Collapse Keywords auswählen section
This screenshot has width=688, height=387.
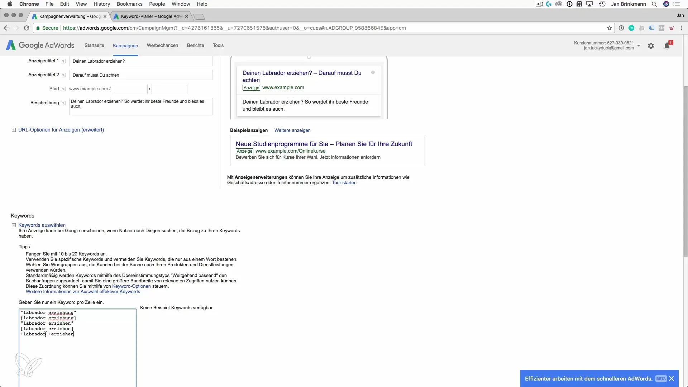tap(14, 225)
